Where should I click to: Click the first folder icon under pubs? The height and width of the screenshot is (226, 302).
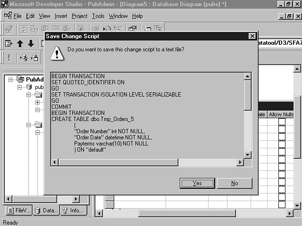pyautogui.click(x=37, y=95)
